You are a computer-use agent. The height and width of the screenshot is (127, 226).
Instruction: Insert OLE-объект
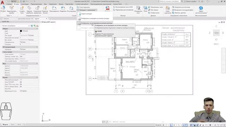point(153,10)
